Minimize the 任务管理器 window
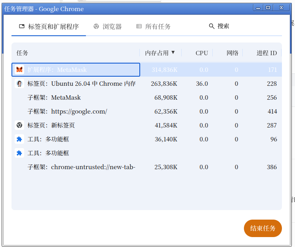 coord(258,8)
